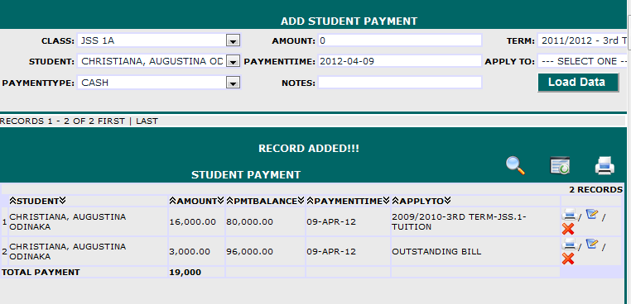
Task: Click the PAYMENTTIME date field
Action: tap(400, 61)
